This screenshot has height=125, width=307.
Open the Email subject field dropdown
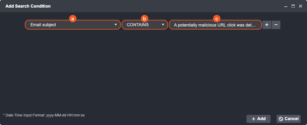[x=71, y=25]
